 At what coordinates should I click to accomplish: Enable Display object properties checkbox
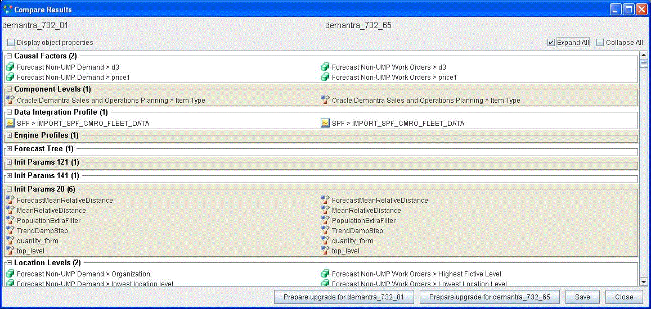pos(11,42)
